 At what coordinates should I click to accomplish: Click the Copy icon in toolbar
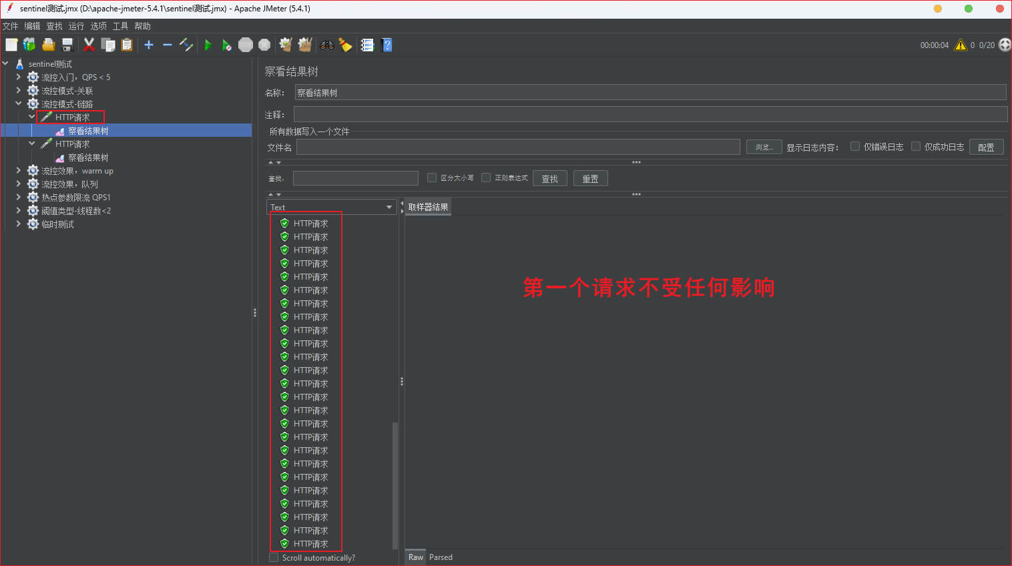tap(107, 45)
